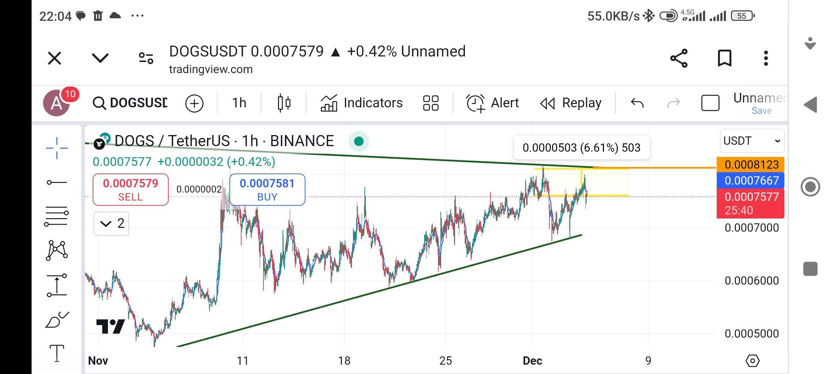Tap the Android home circle button
Viewport: 833px width, 374px height.
(810, 187)
